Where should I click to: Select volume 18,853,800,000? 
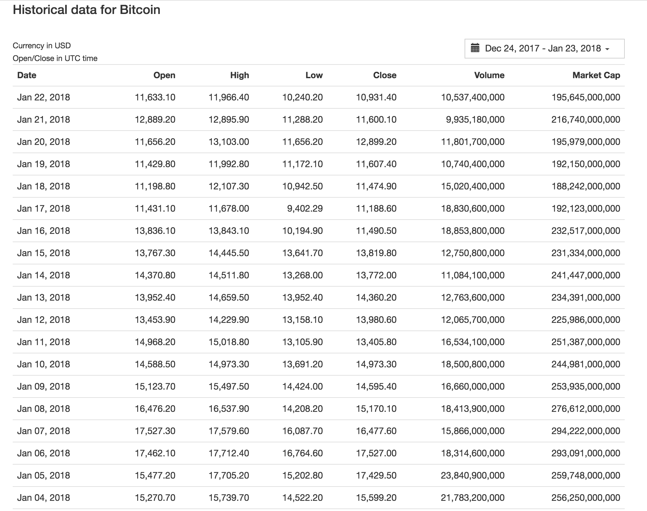click(x=473, y=231)
